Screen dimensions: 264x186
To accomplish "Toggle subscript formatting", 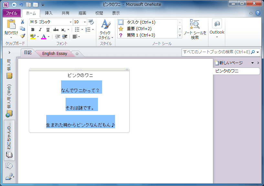I will click(63, 30).
